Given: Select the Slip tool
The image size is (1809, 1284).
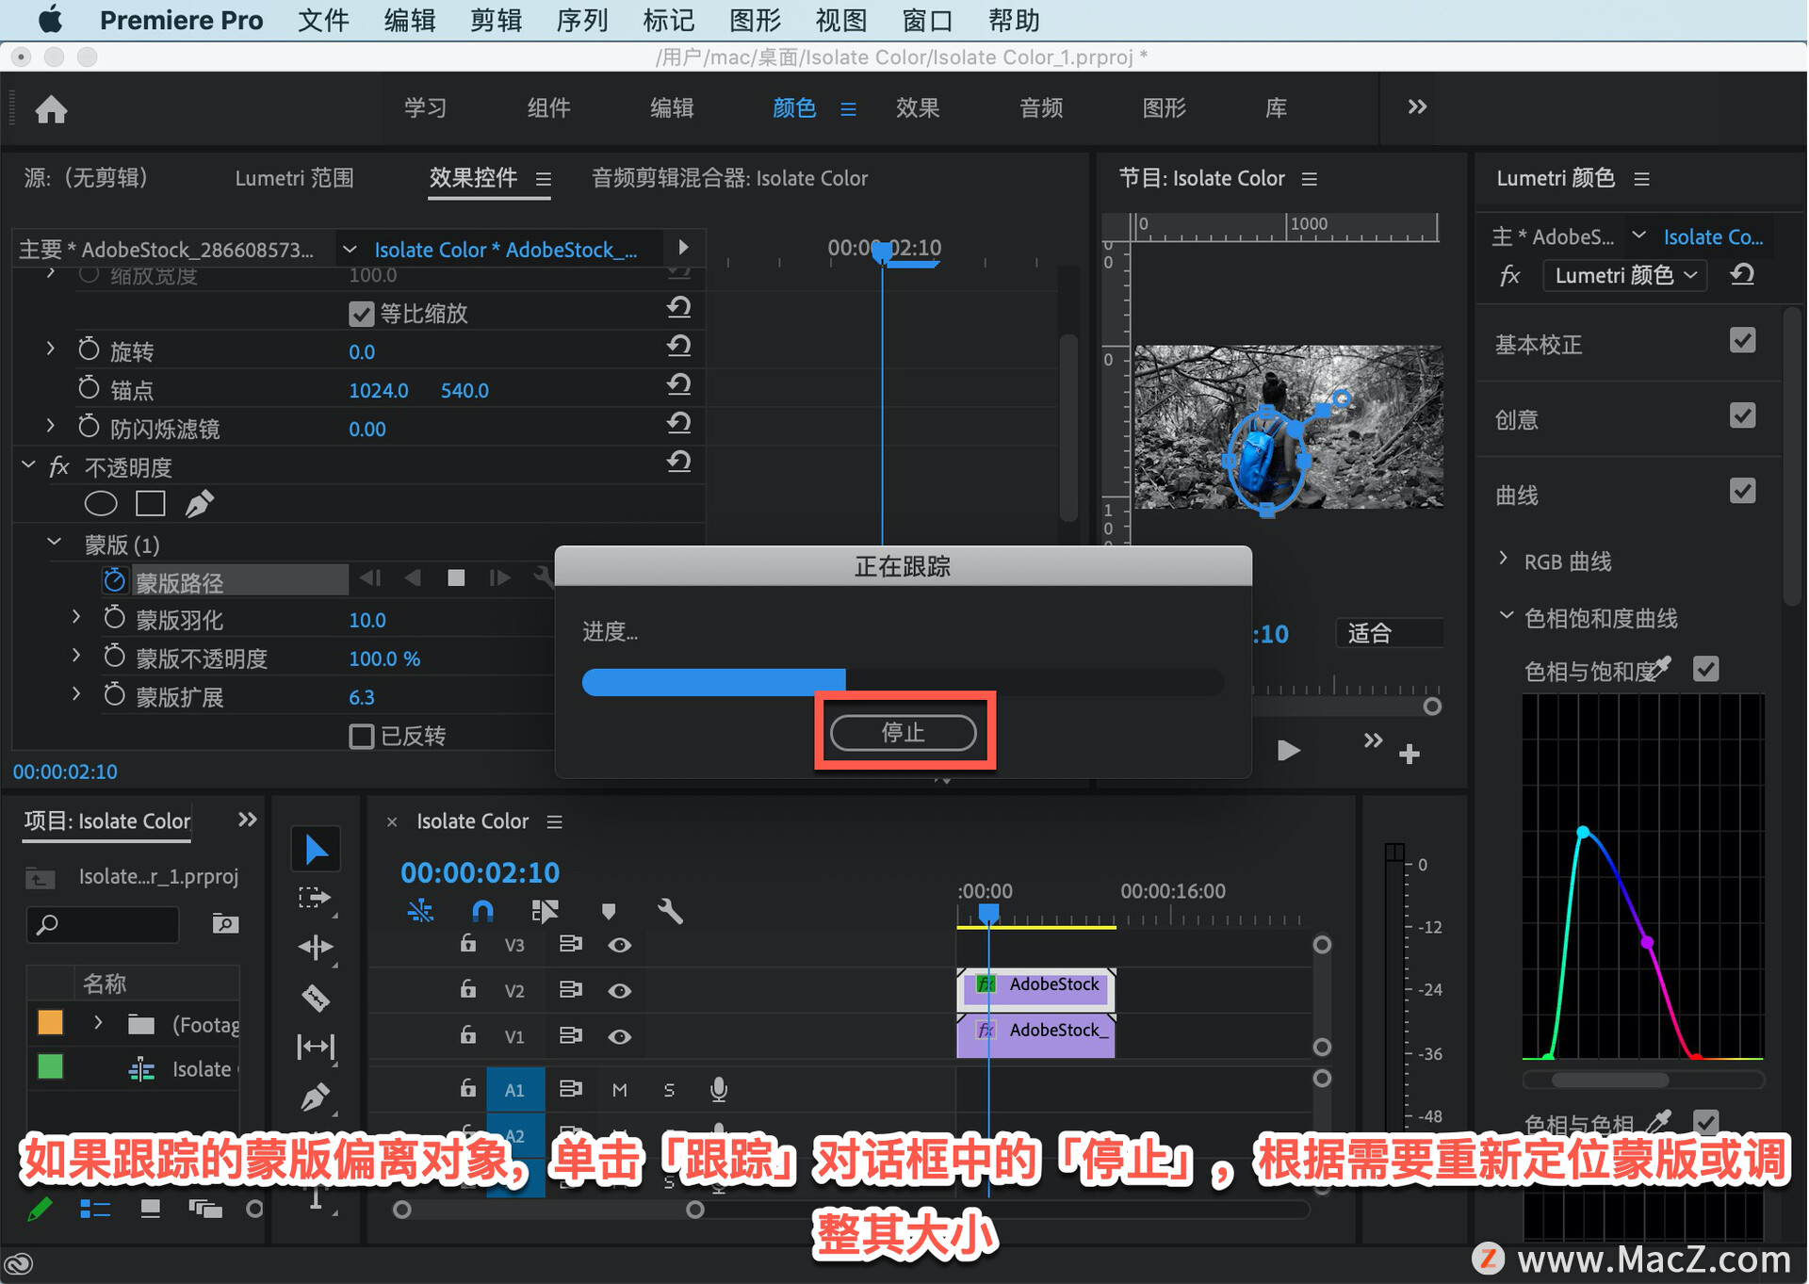Looking at the screenshot, I should 316,1047.
